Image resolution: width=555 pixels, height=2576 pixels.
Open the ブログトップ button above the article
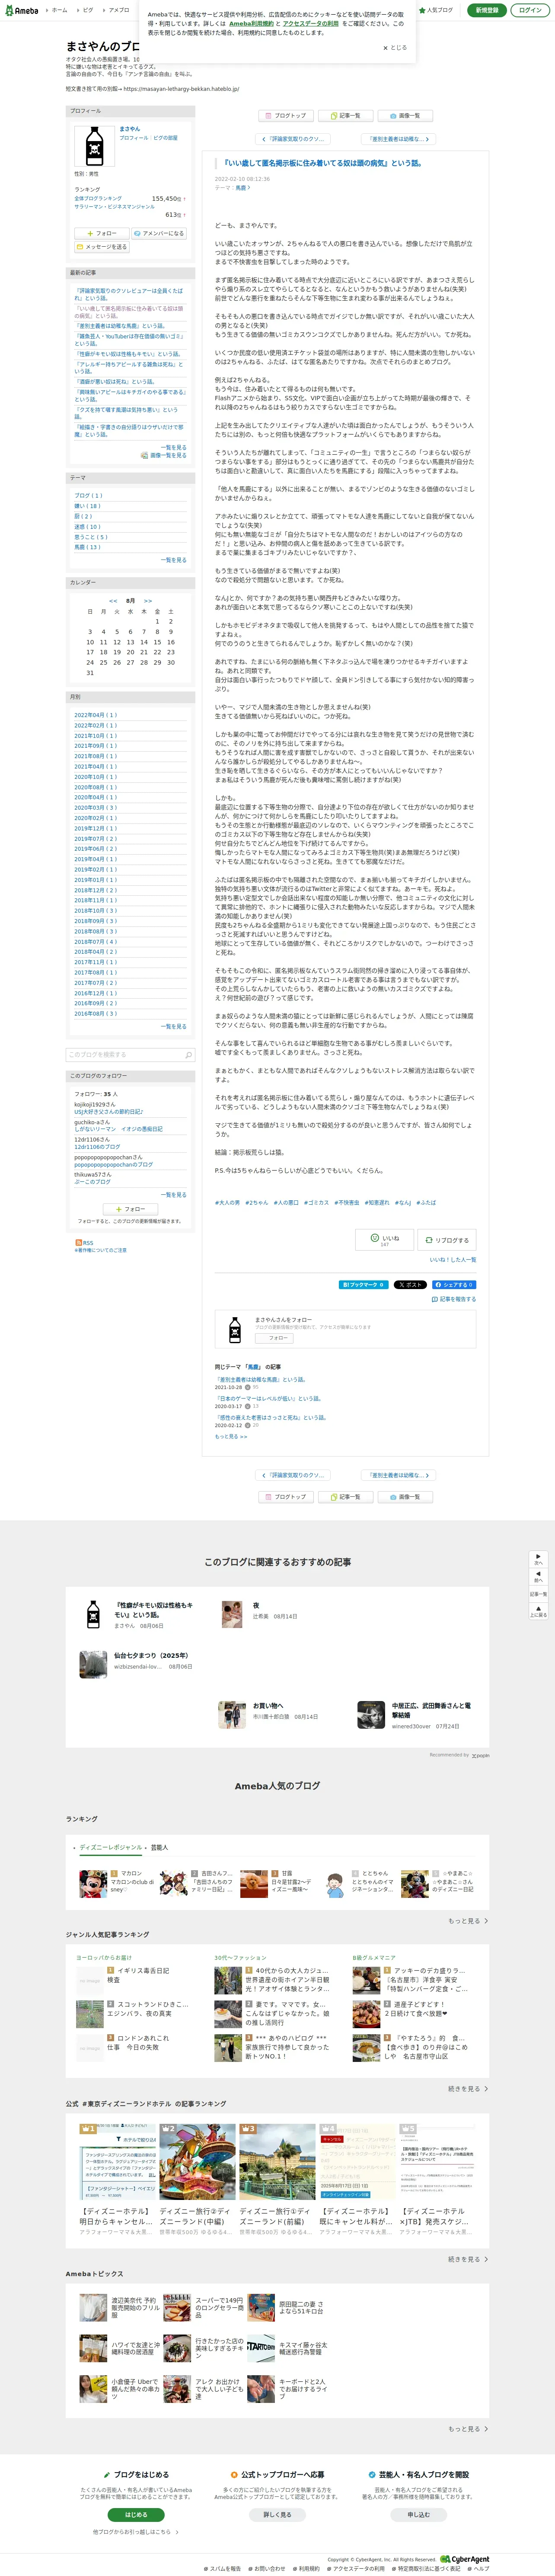pos(287,116)
